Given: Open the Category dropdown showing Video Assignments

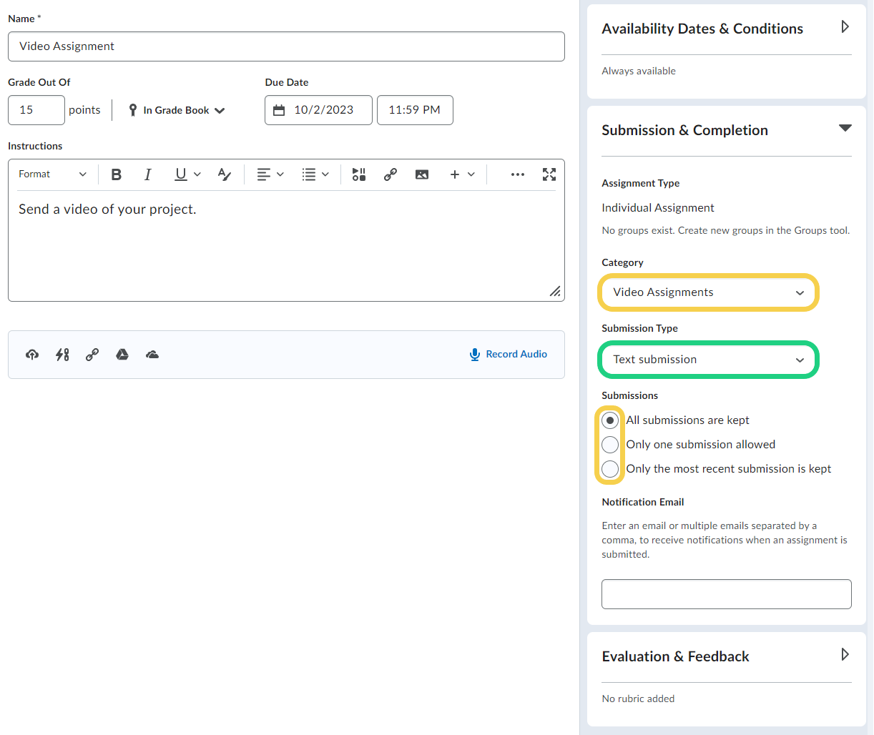Looking at the screenshot, I should click(708, 292).
